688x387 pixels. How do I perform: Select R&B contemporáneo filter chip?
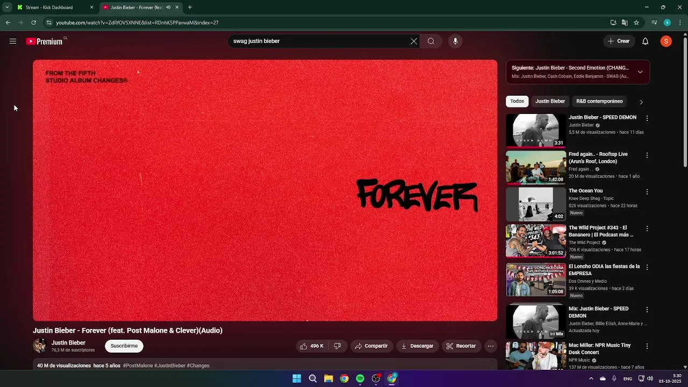599,101
